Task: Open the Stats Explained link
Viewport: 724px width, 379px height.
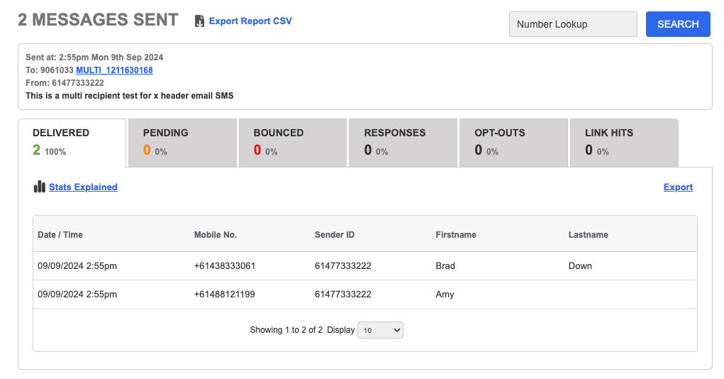Action: [83, 187]
